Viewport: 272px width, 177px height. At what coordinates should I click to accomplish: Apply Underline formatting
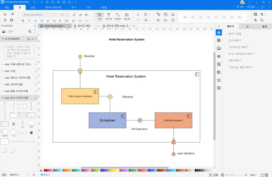click(x=35, y=21)
